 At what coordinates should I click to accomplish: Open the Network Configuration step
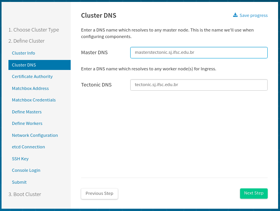[35, 135]
